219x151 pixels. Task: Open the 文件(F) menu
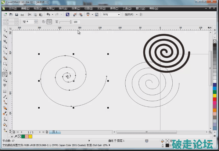click(x=13, y=9)
